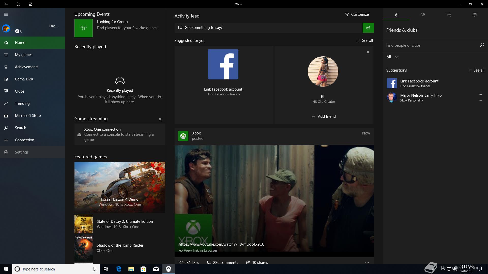Like the Xbox post (581 likes)
Screen dimensions: 488x274
189,262
